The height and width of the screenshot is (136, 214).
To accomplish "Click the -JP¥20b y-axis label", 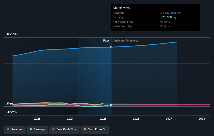I will tap(12, 112).
